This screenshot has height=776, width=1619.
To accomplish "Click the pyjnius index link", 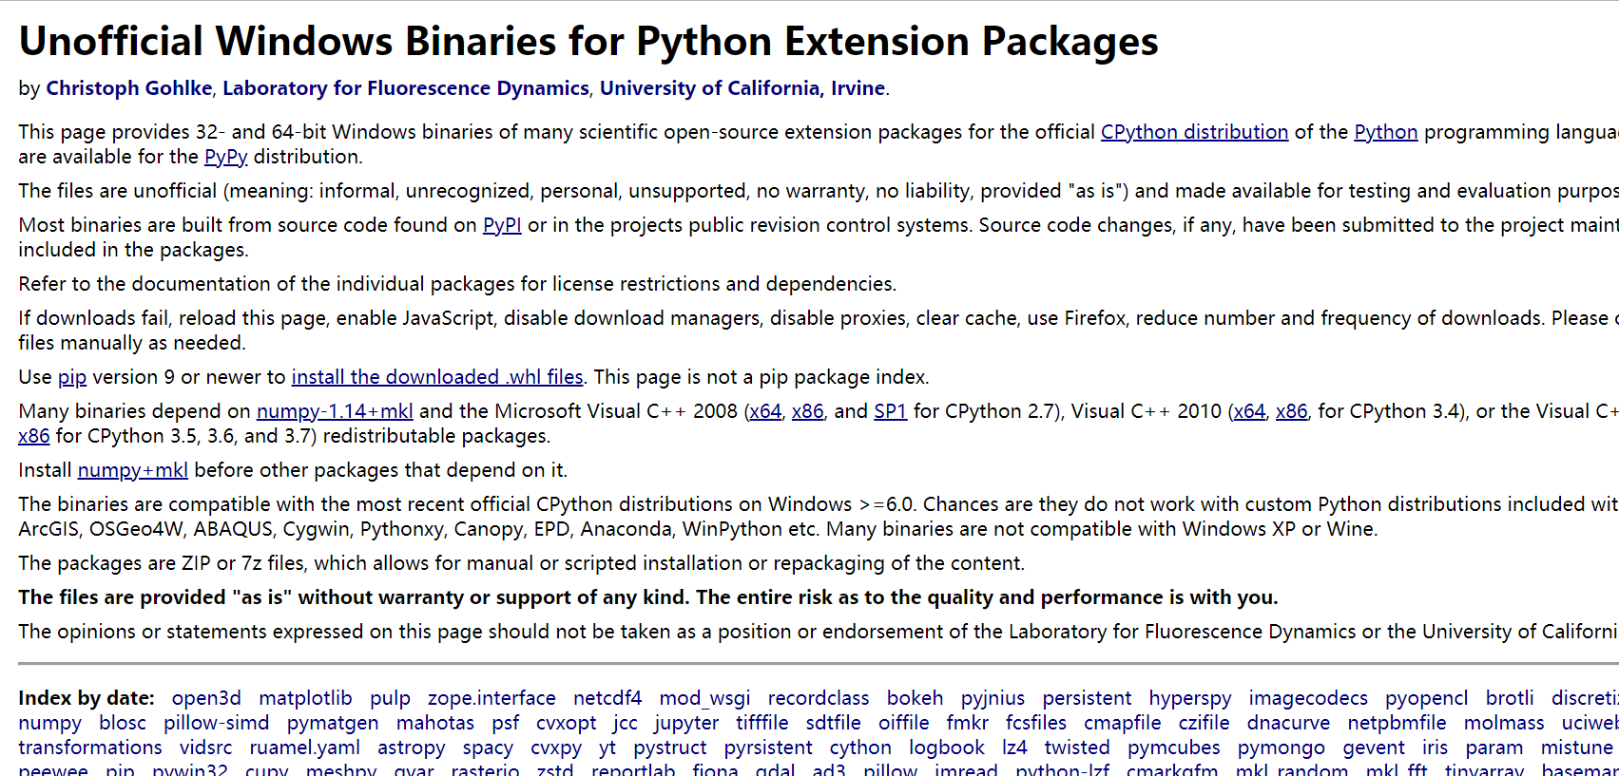I will (x=993, y=698).
